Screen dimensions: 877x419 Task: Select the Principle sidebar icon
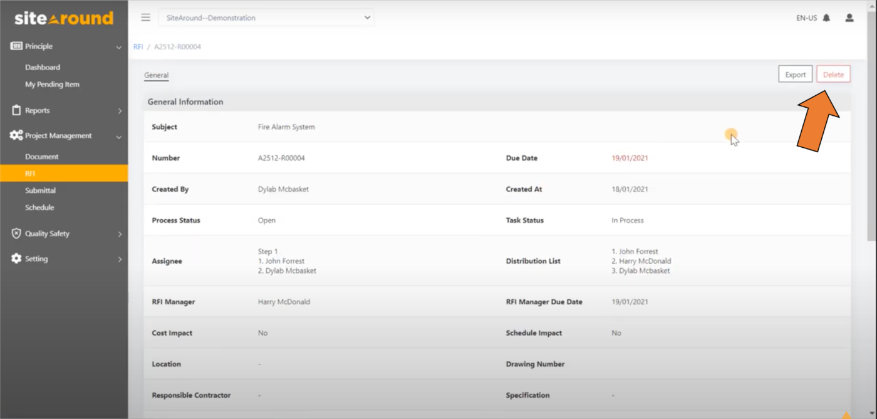pos(17,46)
